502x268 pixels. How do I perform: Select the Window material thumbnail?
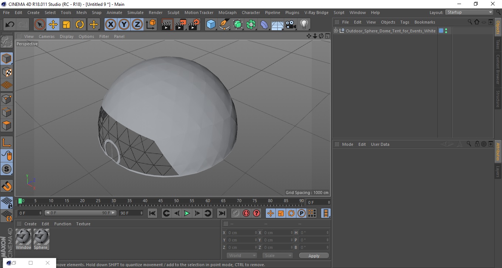coord(24,239)
